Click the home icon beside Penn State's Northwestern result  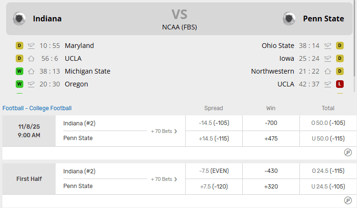tap(327, 71)
